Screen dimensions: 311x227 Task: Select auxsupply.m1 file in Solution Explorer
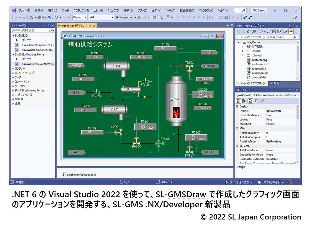point(260,73)
